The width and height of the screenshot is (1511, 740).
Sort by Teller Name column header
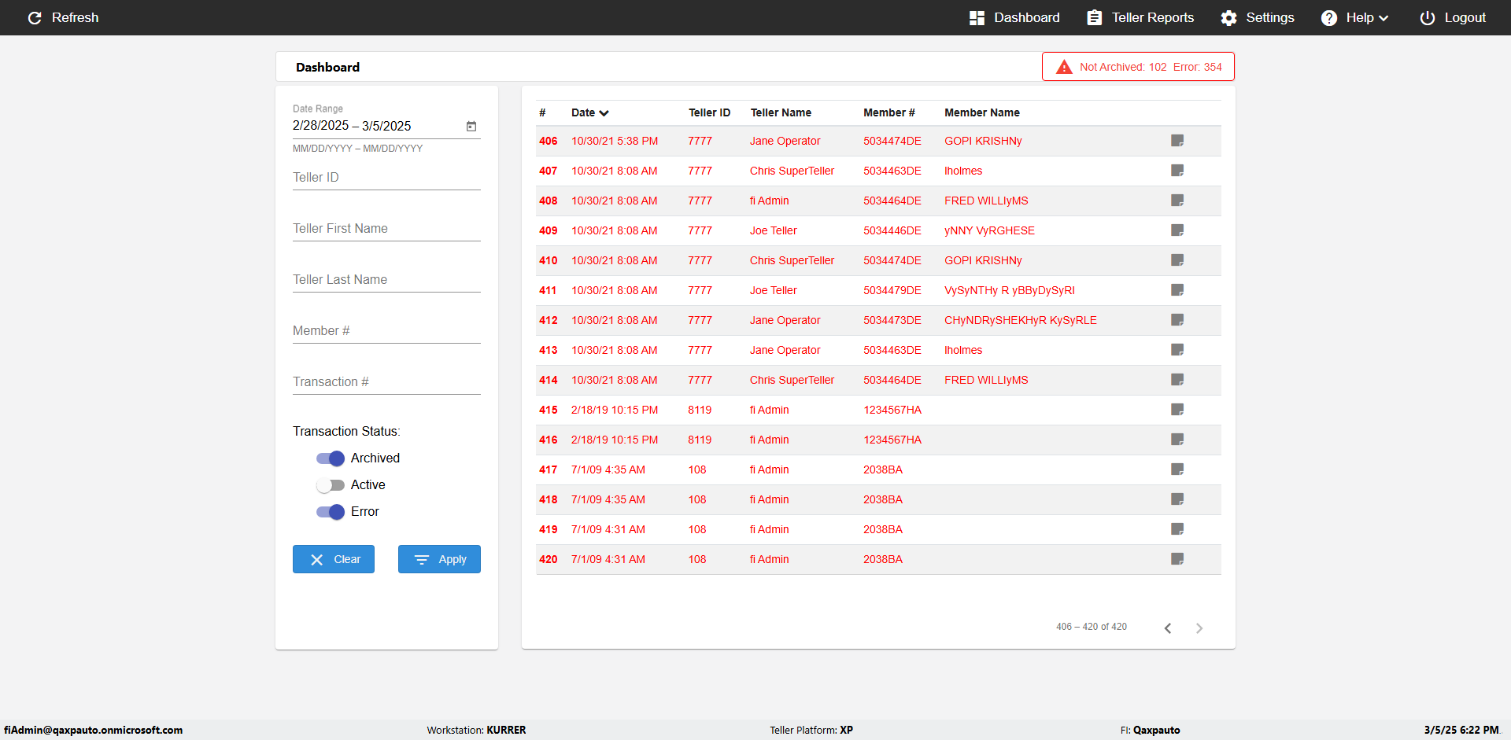tap(781, 112)
